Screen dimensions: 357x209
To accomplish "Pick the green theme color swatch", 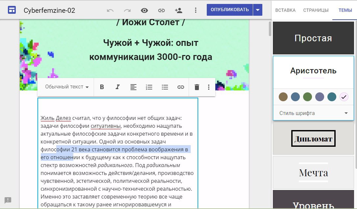I will point(307,97).
